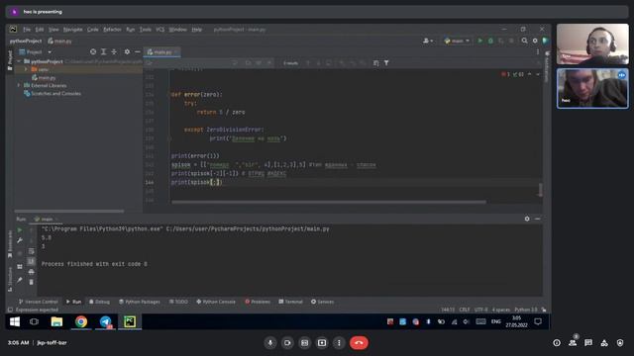634x356 pixels.
Task: Select the main.py editor tab
Action: [162, 52]
